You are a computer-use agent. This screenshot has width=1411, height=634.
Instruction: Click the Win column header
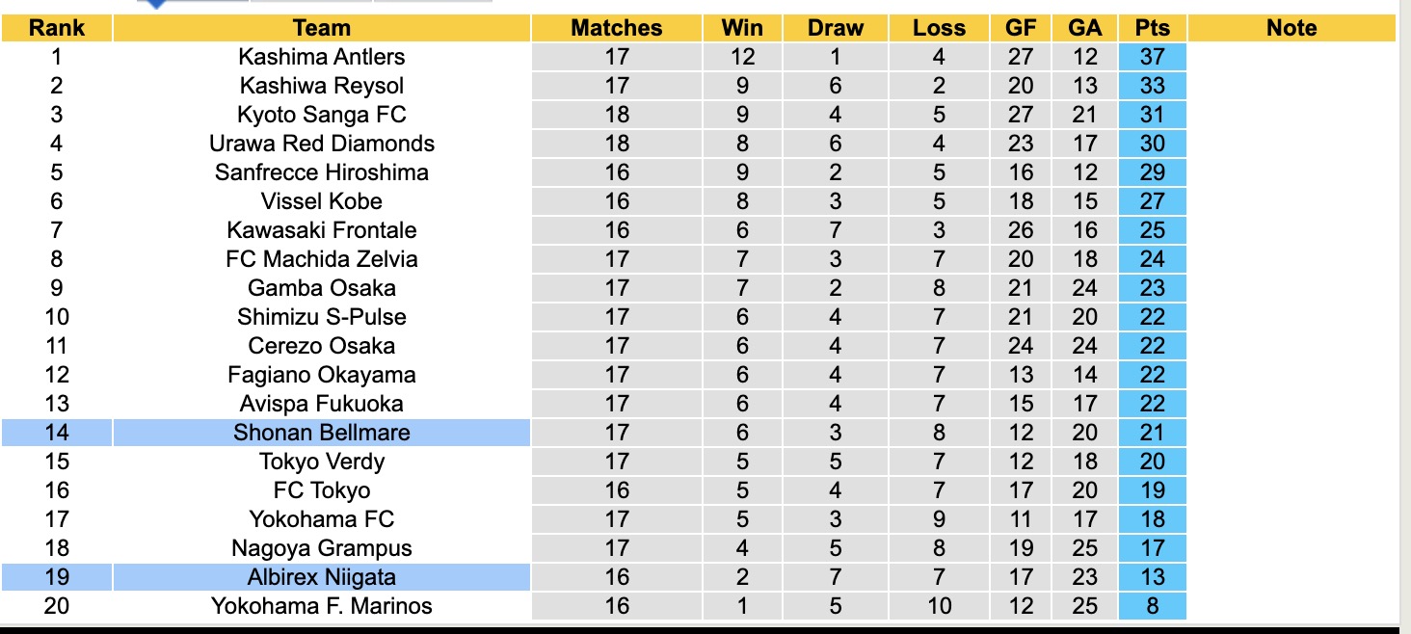(742, 28)
